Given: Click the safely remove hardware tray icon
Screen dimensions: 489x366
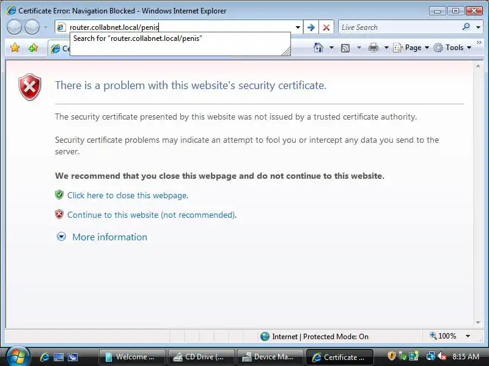Looking at the screenshot, I should coord(403,356).
